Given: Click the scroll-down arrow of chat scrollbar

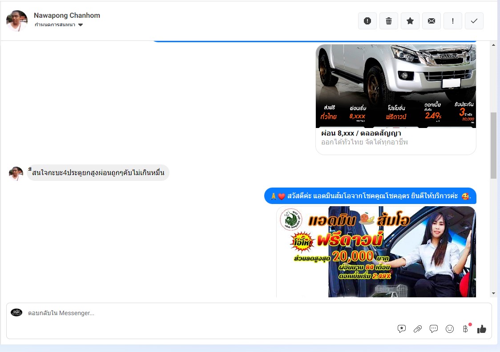Looking at the screenshot, I should click(x=493, y=293).
